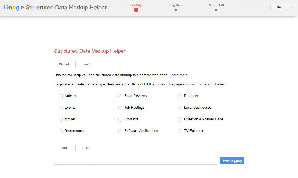298x178 pixels.
Task: Switch to the HTML source tab
Action: point(86,148)
